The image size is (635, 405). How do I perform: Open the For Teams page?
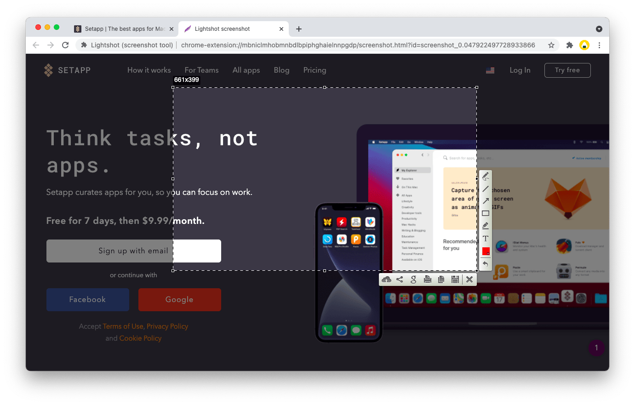pyautogui.click(x=201, y=70)
